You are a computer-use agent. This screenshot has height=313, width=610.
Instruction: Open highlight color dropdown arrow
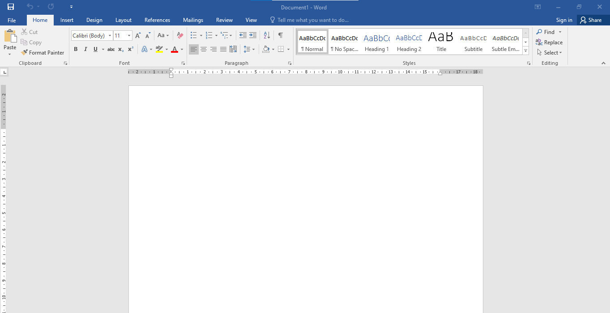(166, 49)
